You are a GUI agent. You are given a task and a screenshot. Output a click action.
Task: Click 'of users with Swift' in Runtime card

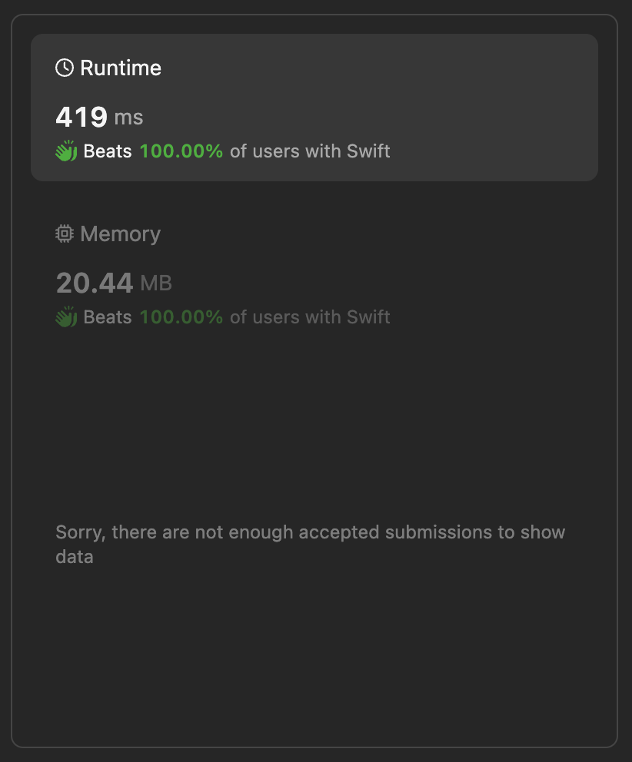coord(310,151)
